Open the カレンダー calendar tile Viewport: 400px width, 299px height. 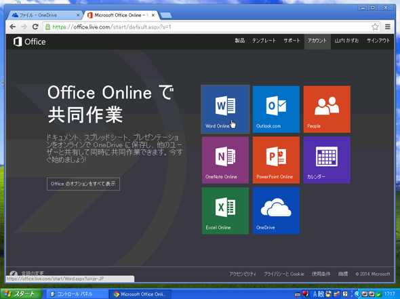327,160
